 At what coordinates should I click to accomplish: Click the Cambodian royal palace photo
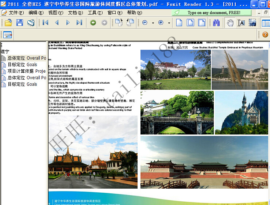click(93, 152)
